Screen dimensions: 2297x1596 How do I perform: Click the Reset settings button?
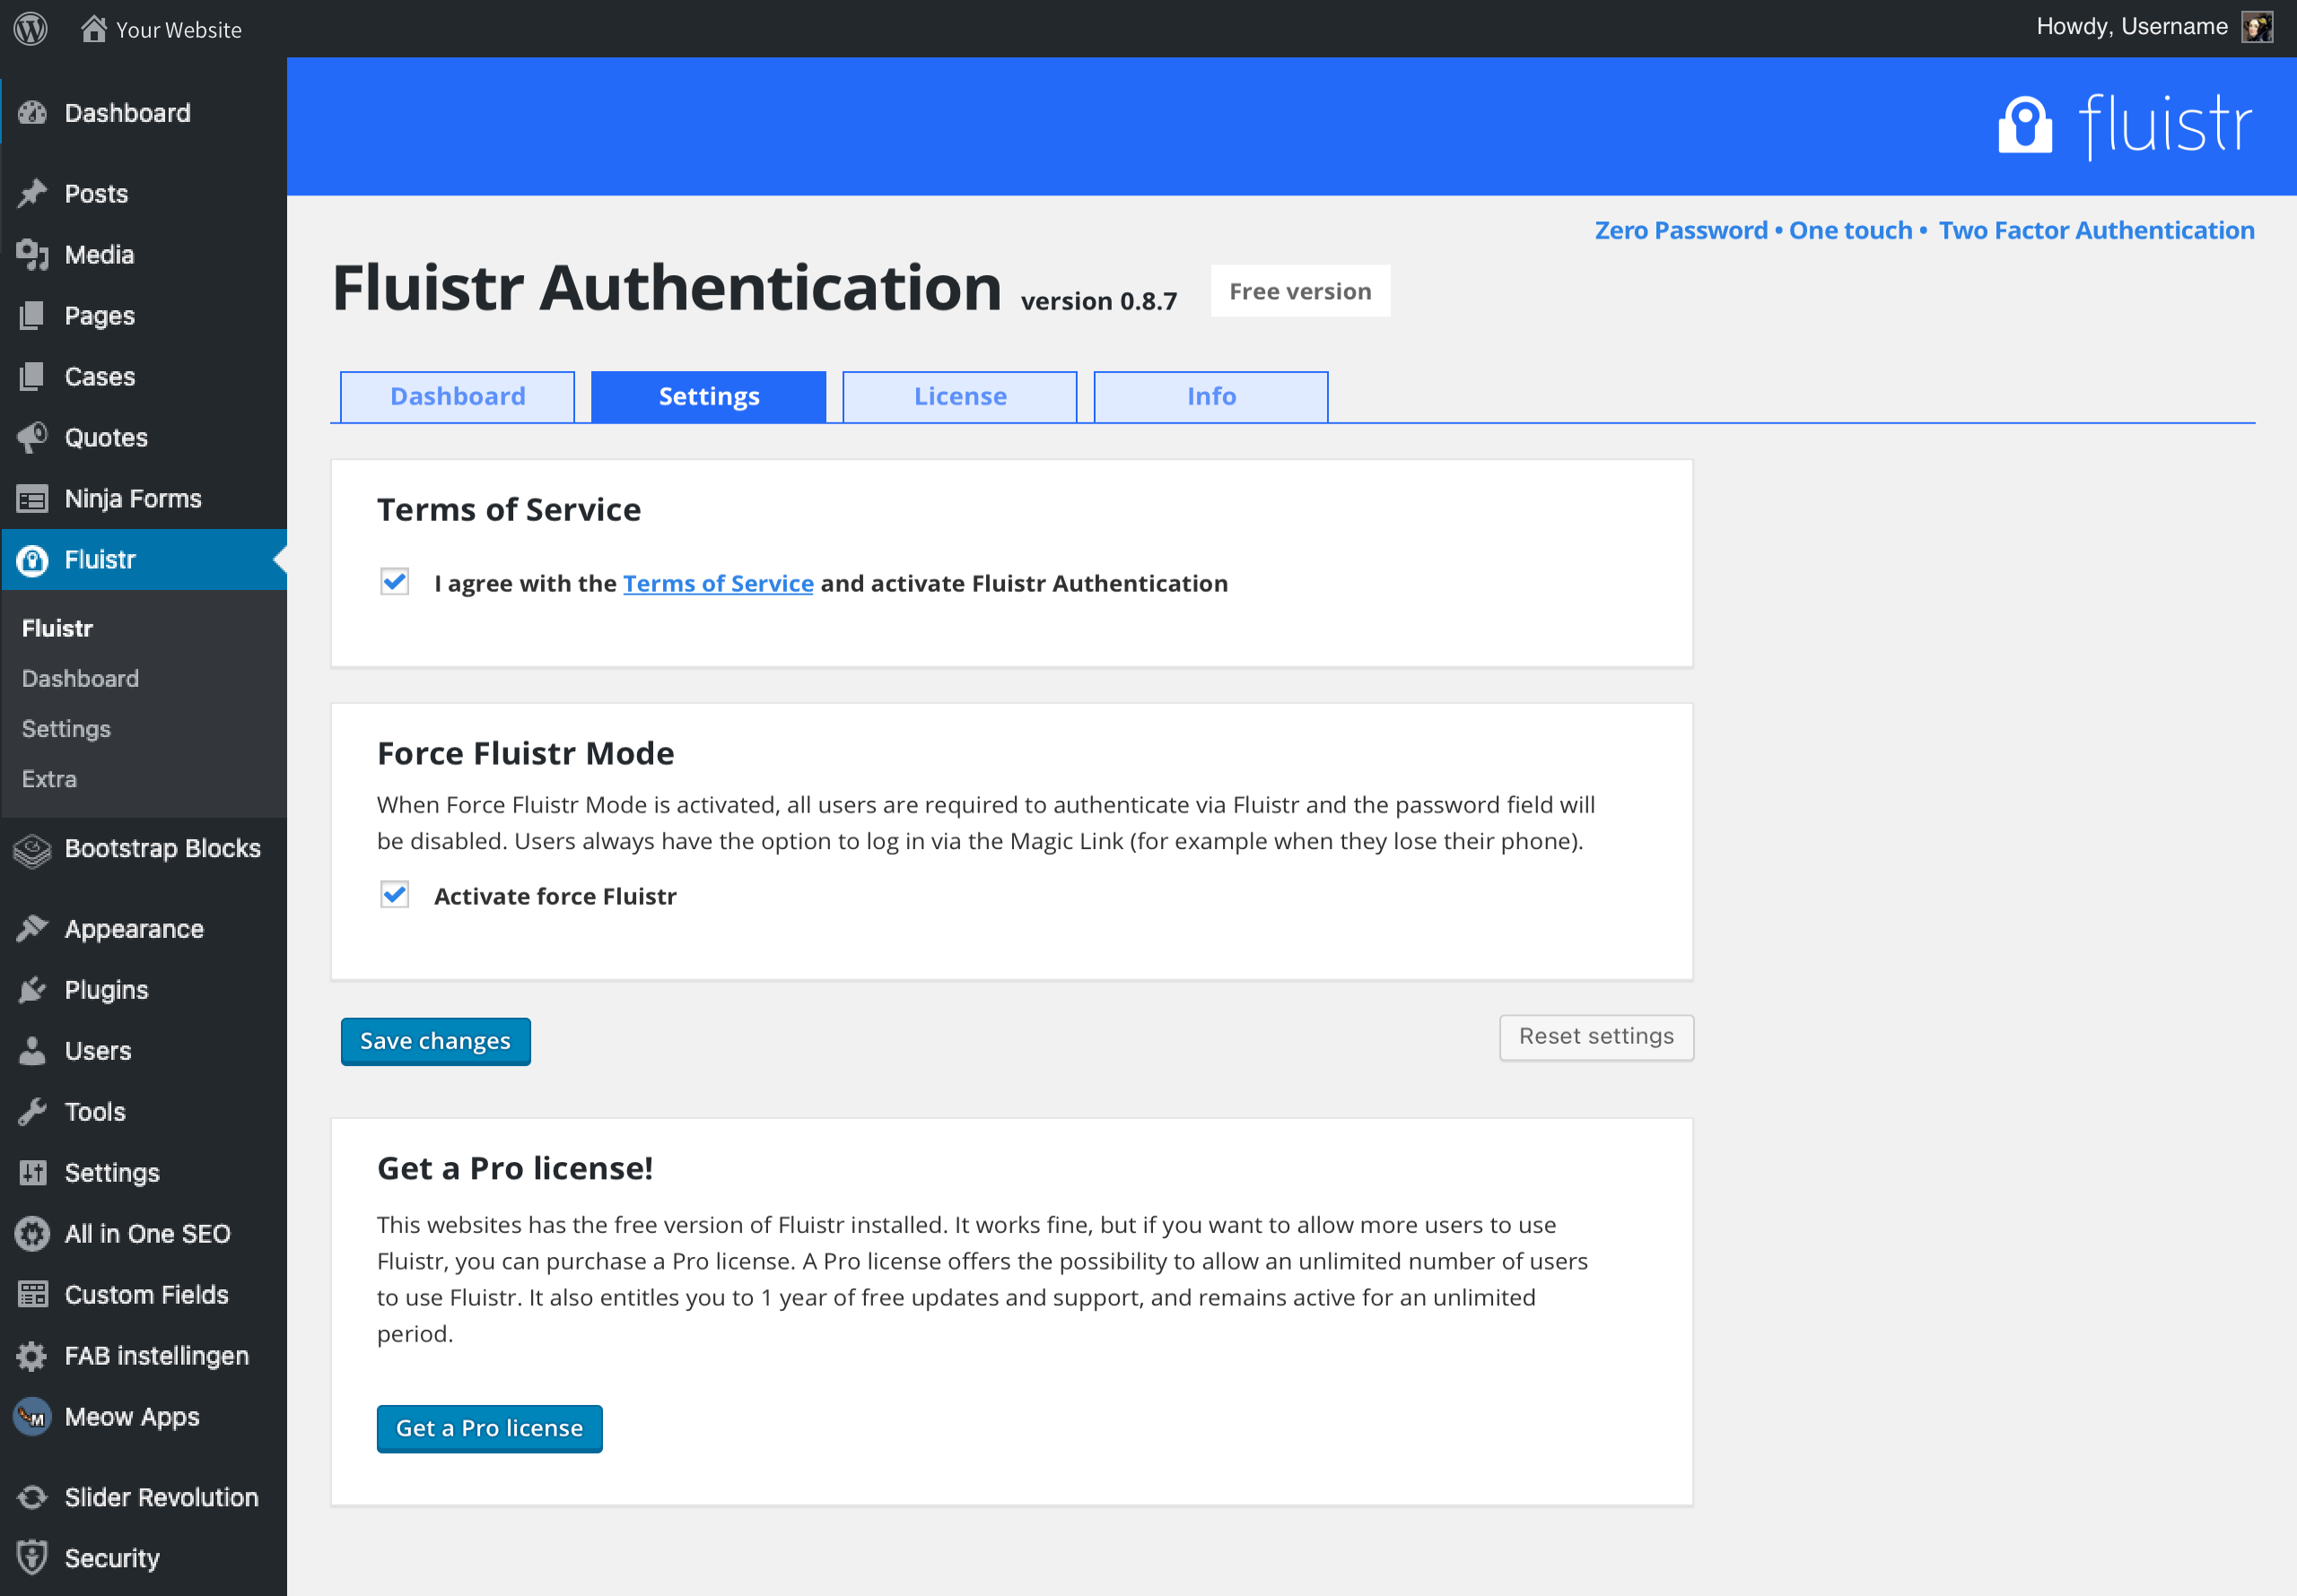[1597, 1037]
